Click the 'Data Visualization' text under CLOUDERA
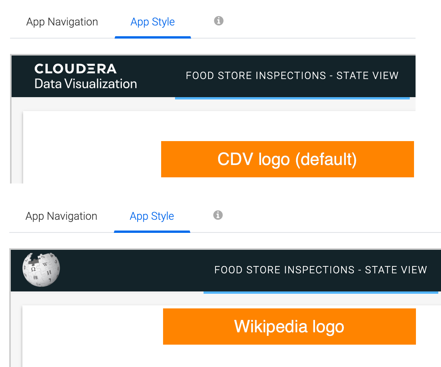The width and height of the screenshot is (441, 367). [x=86, y=84]
